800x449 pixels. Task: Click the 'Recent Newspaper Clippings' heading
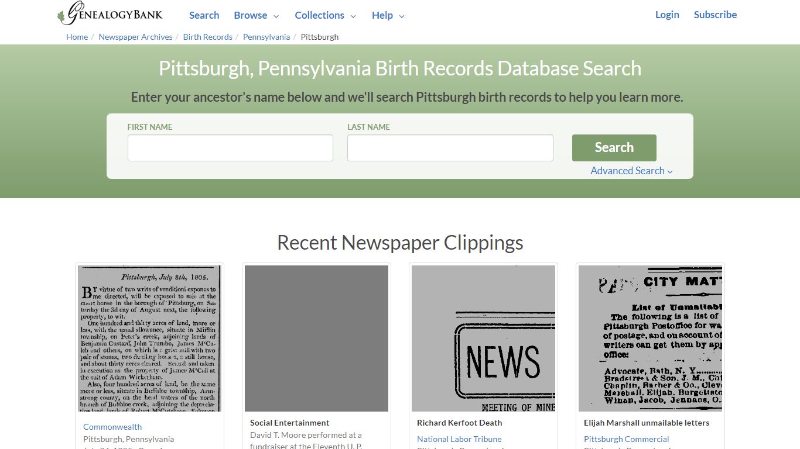[x=400, y=242]
